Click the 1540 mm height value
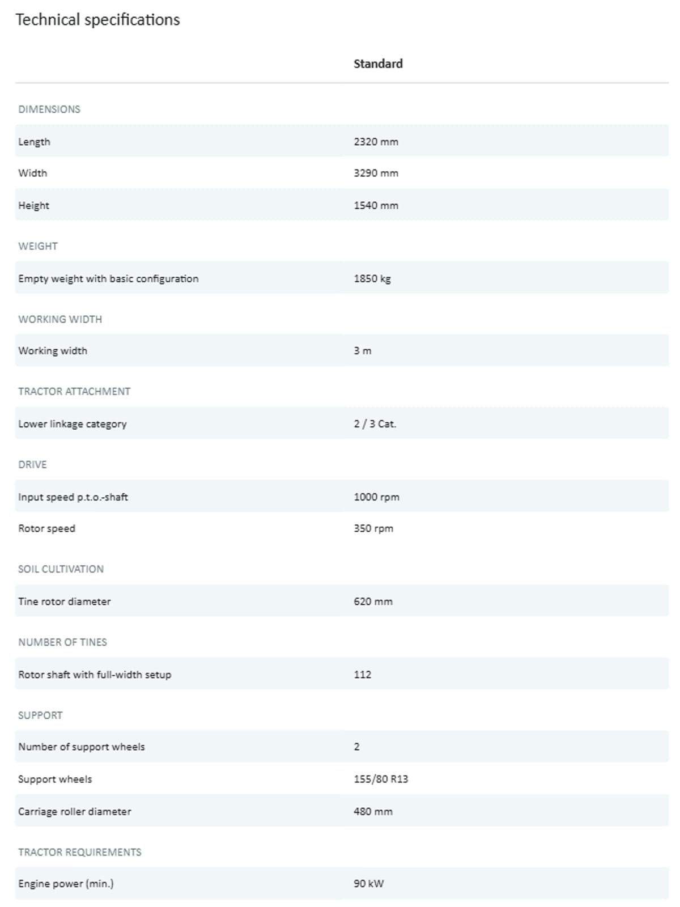The width and height of the screenshot is (680, 907). pos(376,205)
